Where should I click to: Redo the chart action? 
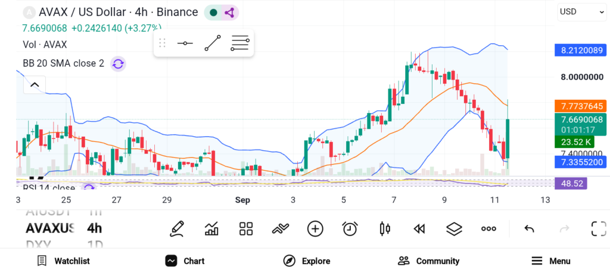click(x=564, y=229)
